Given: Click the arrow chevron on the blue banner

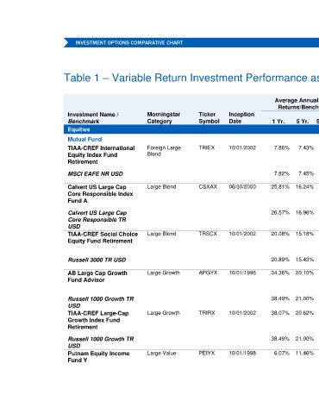Looking at the screenshot, I should pyautogui.click(x=66, y=42).
